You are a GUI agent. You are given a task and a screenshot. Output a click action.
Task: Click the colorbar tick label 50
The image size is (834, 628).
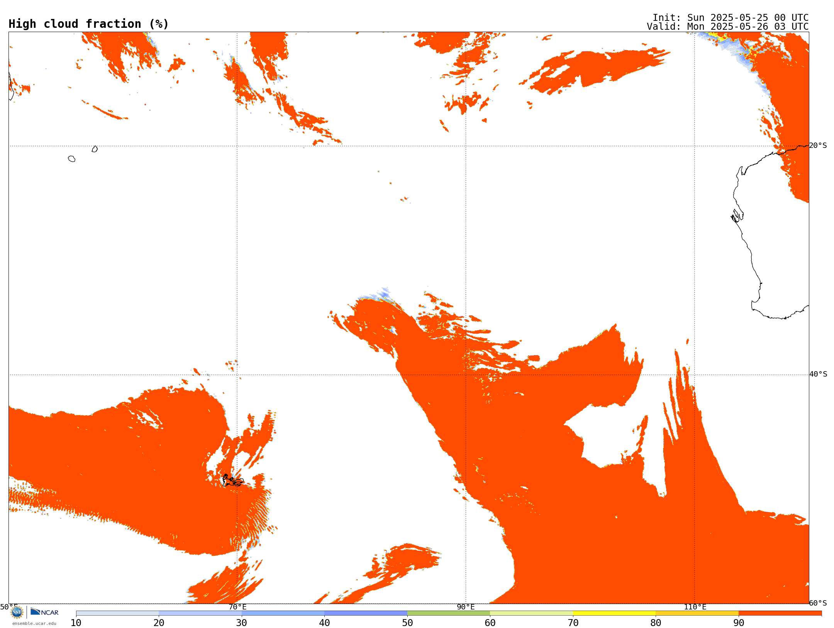point(407,623)
